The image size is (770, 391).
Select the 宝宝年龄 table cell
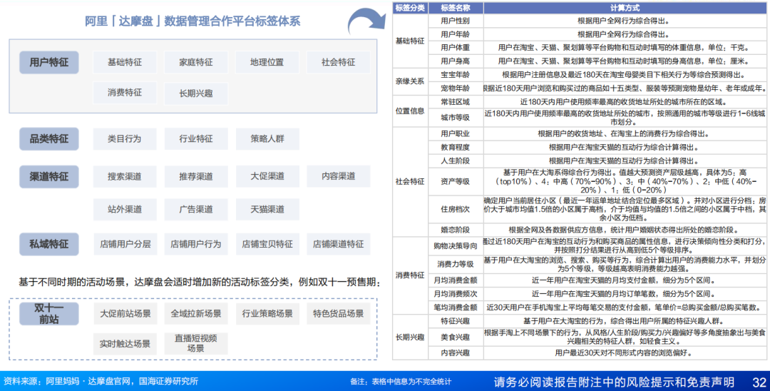coord(455,75)
